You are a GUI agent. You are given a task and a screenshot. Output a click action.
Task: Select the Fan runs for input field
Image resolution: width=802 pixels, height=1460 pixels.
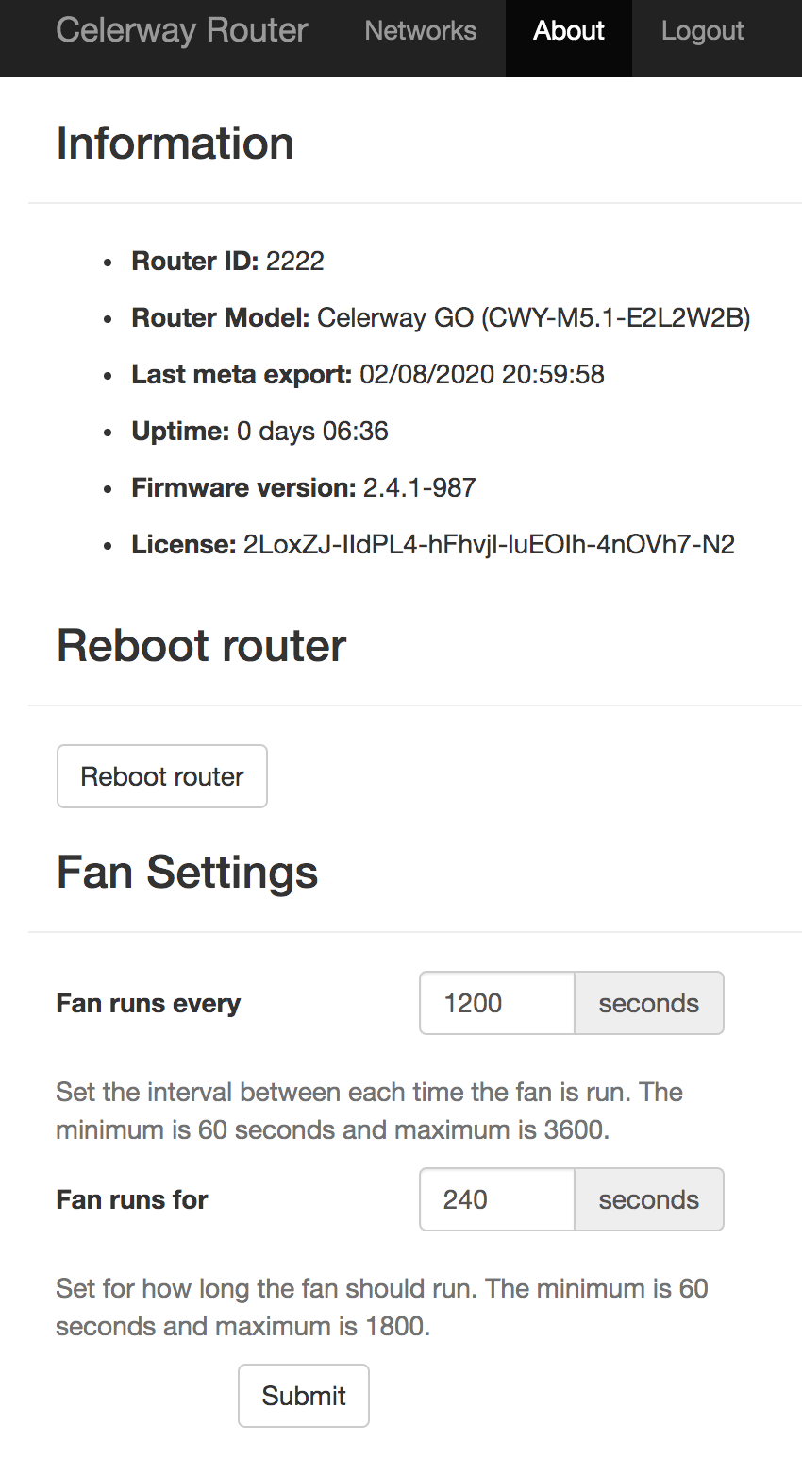[495, 1199]
